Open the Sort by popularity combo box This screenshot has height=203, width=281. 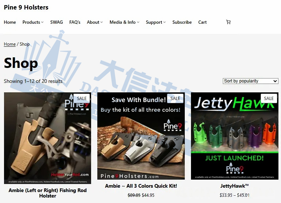[250, 81]
